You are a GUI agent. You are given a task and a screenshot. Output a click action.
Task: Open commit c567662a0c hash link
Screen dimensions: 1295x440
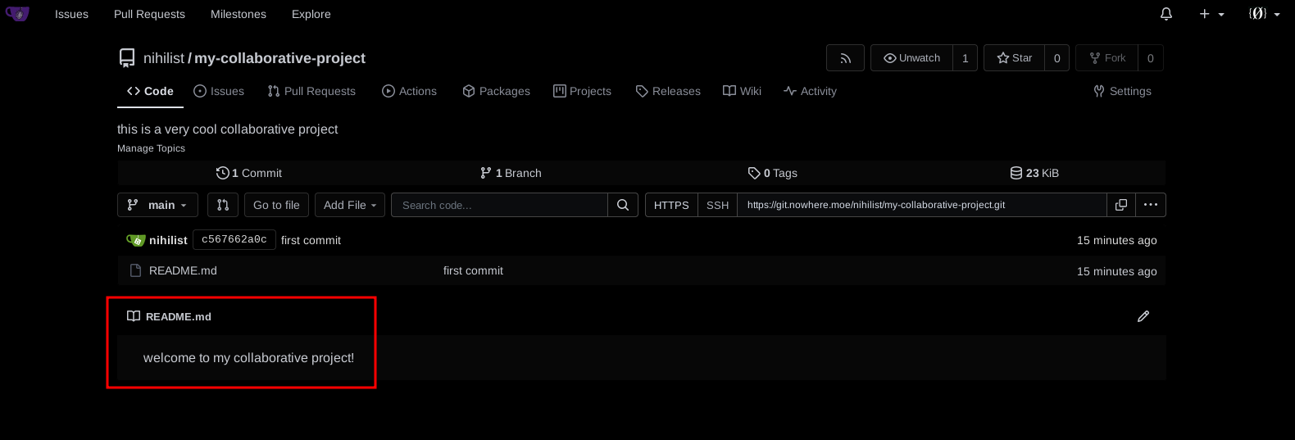pyautogui.click(x=234, y=239)
